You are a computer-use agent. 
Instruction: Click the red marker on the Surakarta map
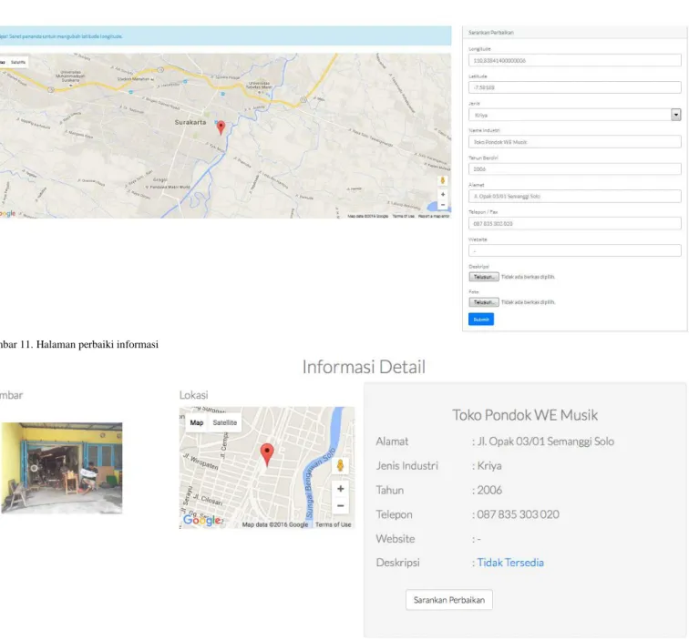(x=221, y=127)
